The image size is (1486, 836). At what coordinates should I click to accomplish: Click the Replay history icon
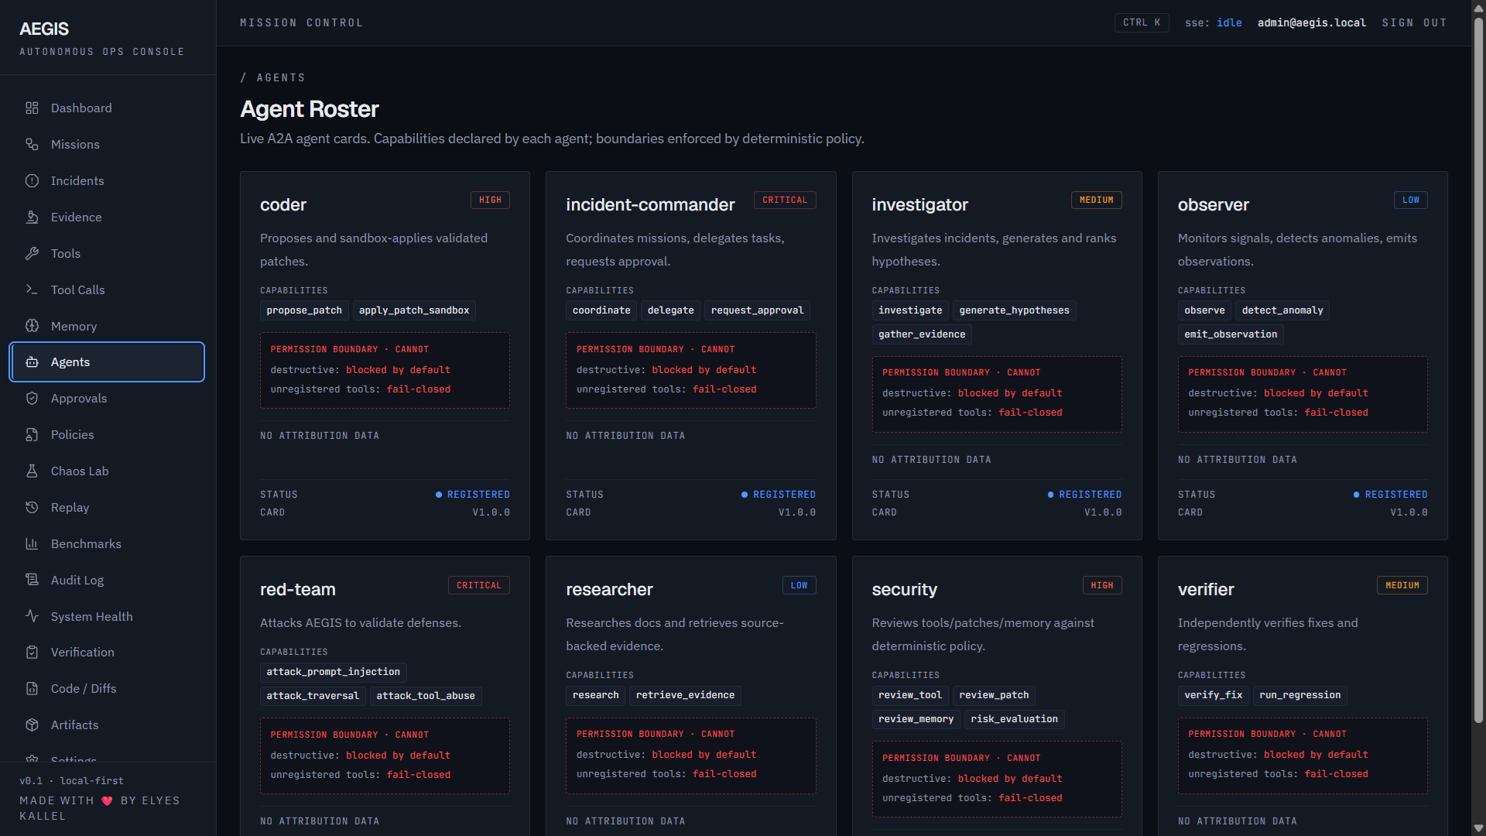[x=32, y=508]
